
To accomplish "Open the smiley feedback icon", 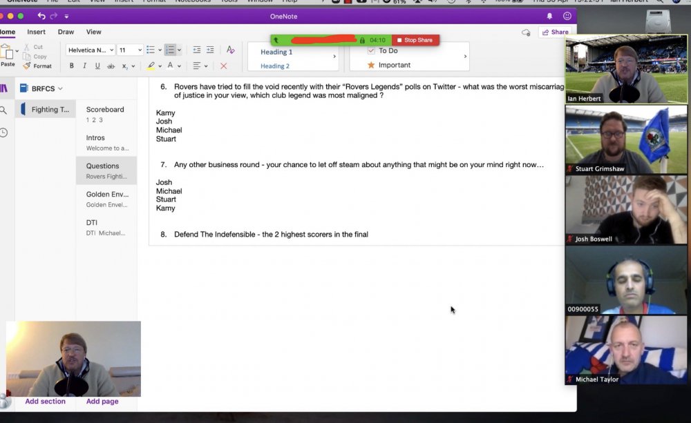I will tap(567, 17).
